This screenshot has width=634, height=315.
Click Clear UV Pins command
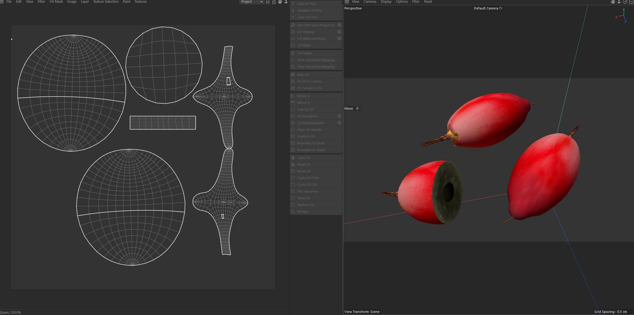click(316, 17)
